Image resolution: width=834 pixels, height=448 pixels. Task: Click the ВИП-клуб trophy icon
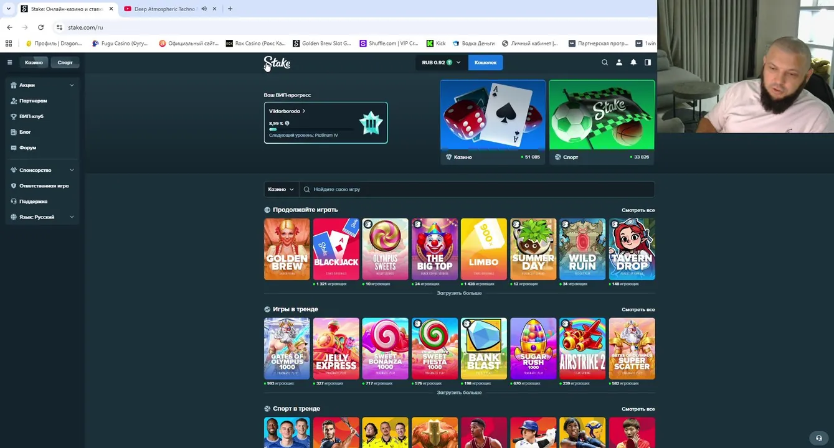[x=14, y=116]
